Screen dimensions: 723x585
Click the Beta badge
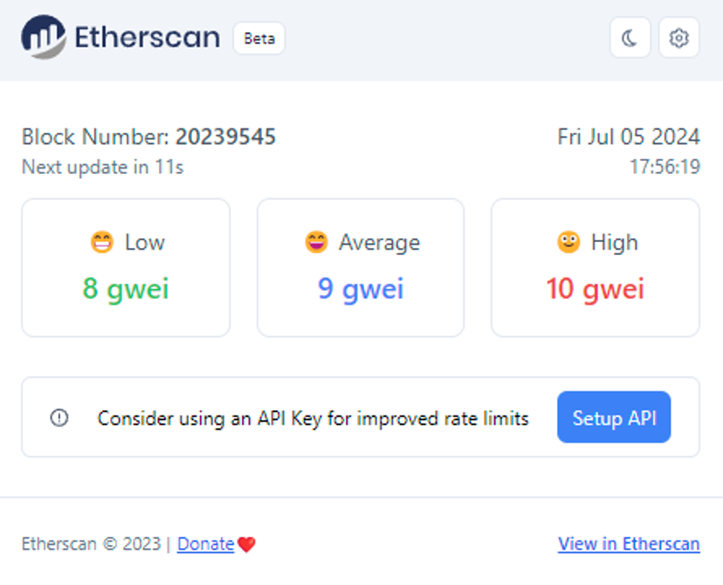258,38
